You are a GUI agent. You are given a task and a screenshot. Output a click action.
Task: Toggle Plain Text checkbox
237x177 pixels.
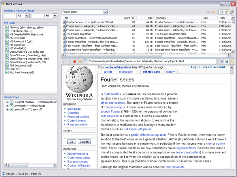click(x=7, y=69)
